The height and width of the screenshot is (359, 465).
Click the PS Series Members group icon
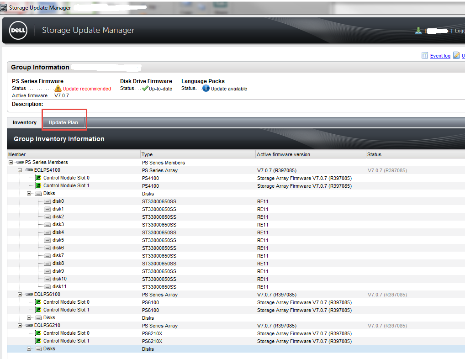click(20, 162)
